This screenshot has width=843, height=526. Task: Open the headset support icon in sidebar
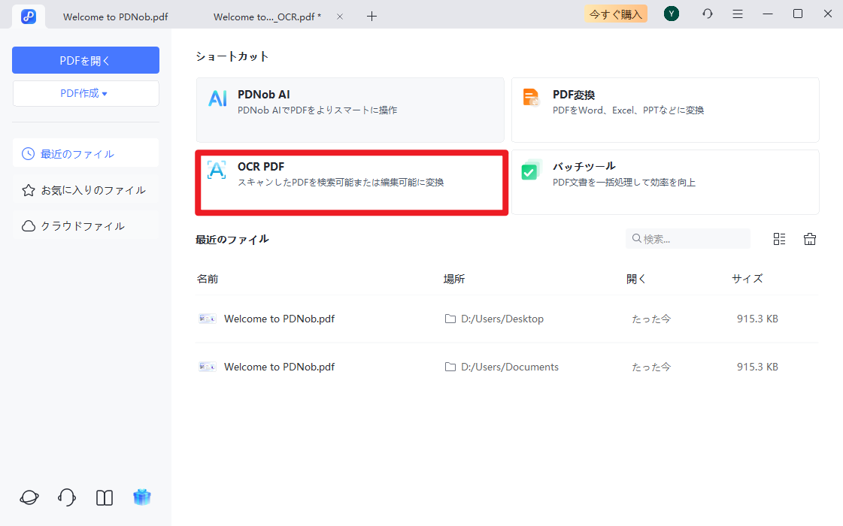[x=67, y=497]
